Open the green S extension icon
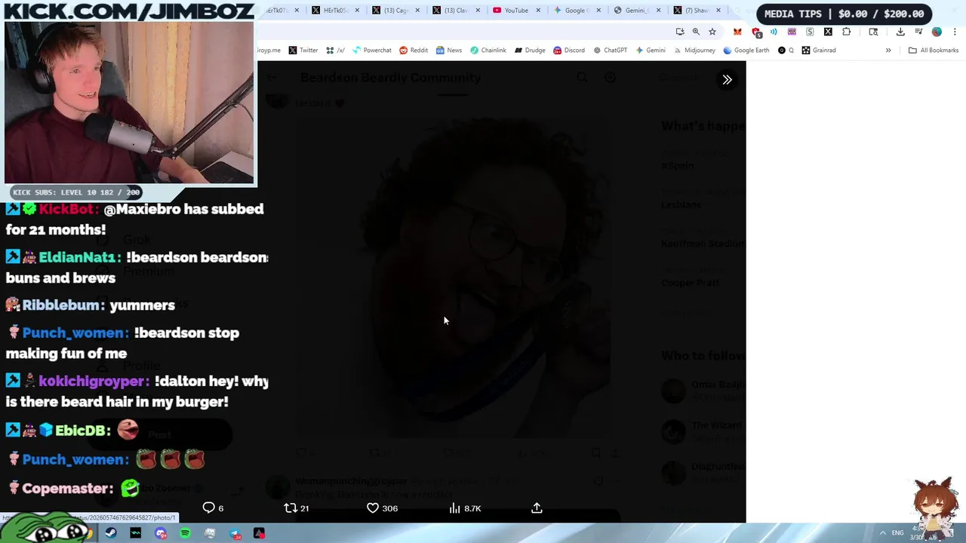The height and width of the screenshot is (543, 966). [810, 32]
